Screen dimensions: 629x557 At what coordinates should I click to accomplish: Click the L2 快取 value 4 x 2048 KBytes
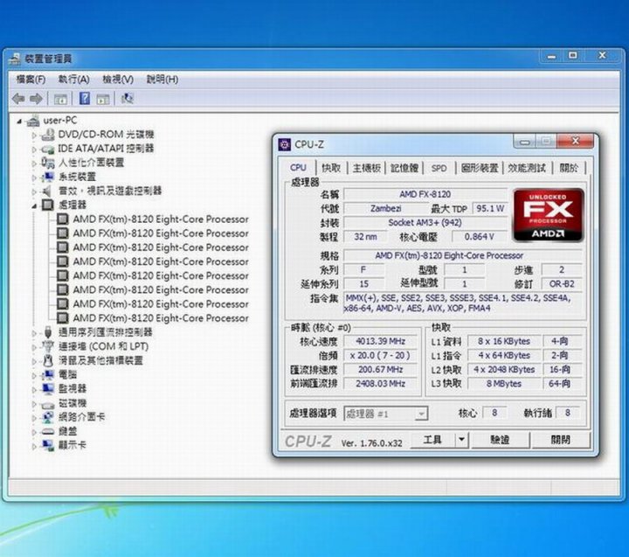point(504,370)
